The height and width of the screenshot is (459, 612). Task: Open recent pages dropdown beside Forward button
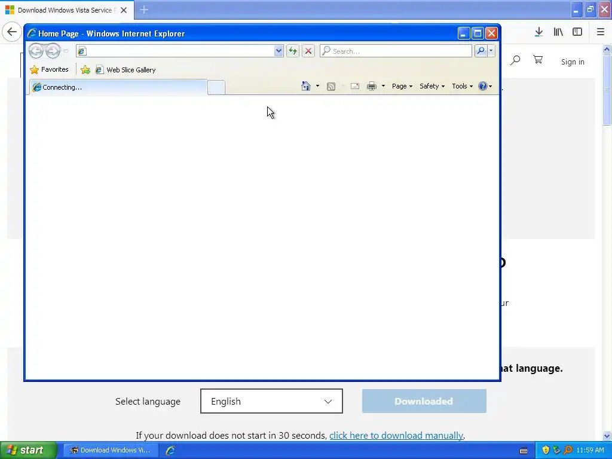[66, 51]
